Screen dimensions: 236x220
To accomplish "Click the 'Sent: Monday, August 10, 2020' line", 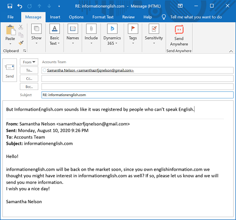I will coord(47,130).
